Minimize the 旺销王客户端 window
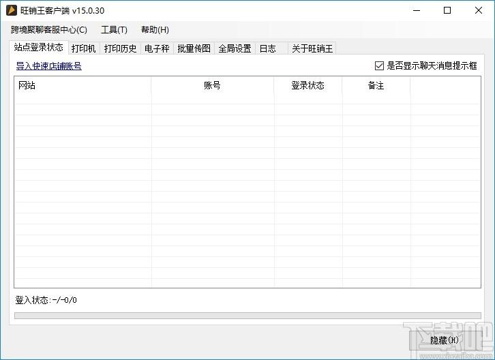The width and height of the screenshot is (495, 360). click(x=417, y=10)
